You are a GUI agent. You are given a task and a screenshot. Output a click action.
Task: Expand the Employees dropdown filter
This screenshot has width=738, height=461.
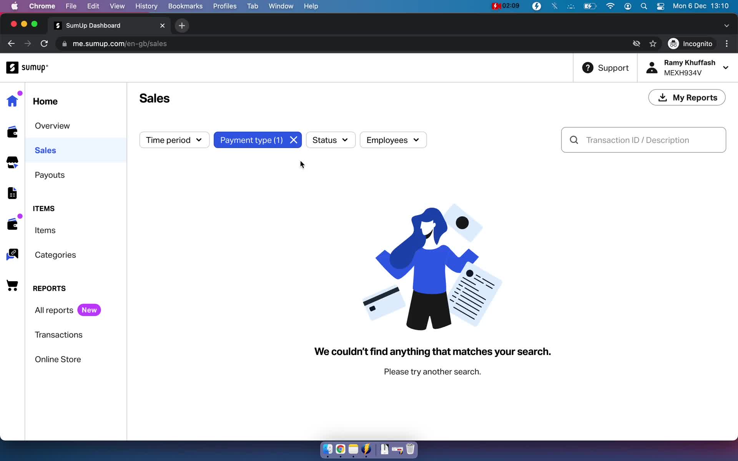392,140
